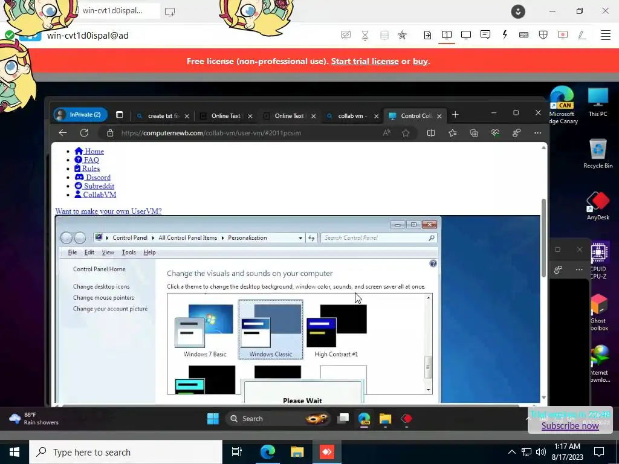The height and width of the screenshot is (464, 619).
Task: Open the AnyDesk keyboard settings icon
Action: click(x=524, y=35)
